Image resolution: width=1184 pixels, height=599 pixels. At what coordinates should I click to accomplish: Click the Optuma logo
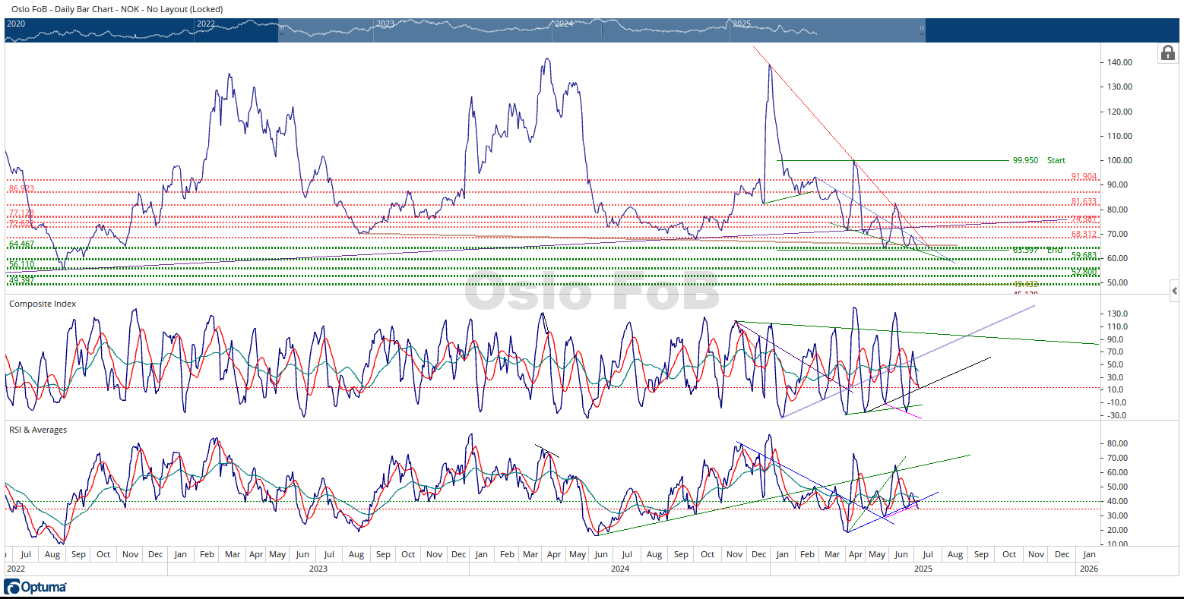(x=36, y=587)
